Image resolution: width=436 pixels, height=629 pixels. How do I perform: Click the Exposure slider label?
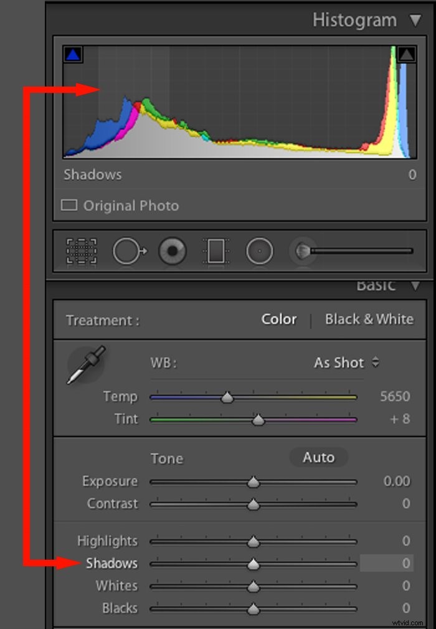(x=110, y=481)
